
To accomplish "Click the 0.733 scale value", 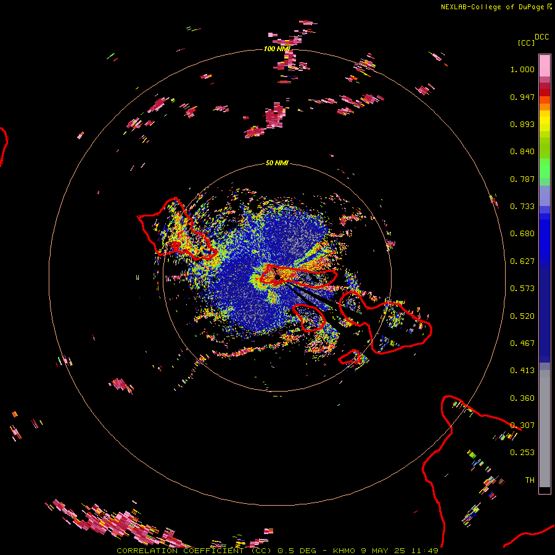I will pyautogui.click(x=522, y=207).
